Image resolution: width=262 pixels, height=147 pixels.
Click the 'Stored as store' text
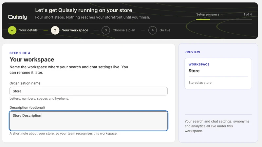click(200, 83)
